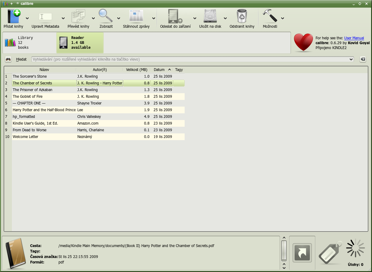
Task: Click the Zobrazit magnifier icon
Action: click(106, 16)
